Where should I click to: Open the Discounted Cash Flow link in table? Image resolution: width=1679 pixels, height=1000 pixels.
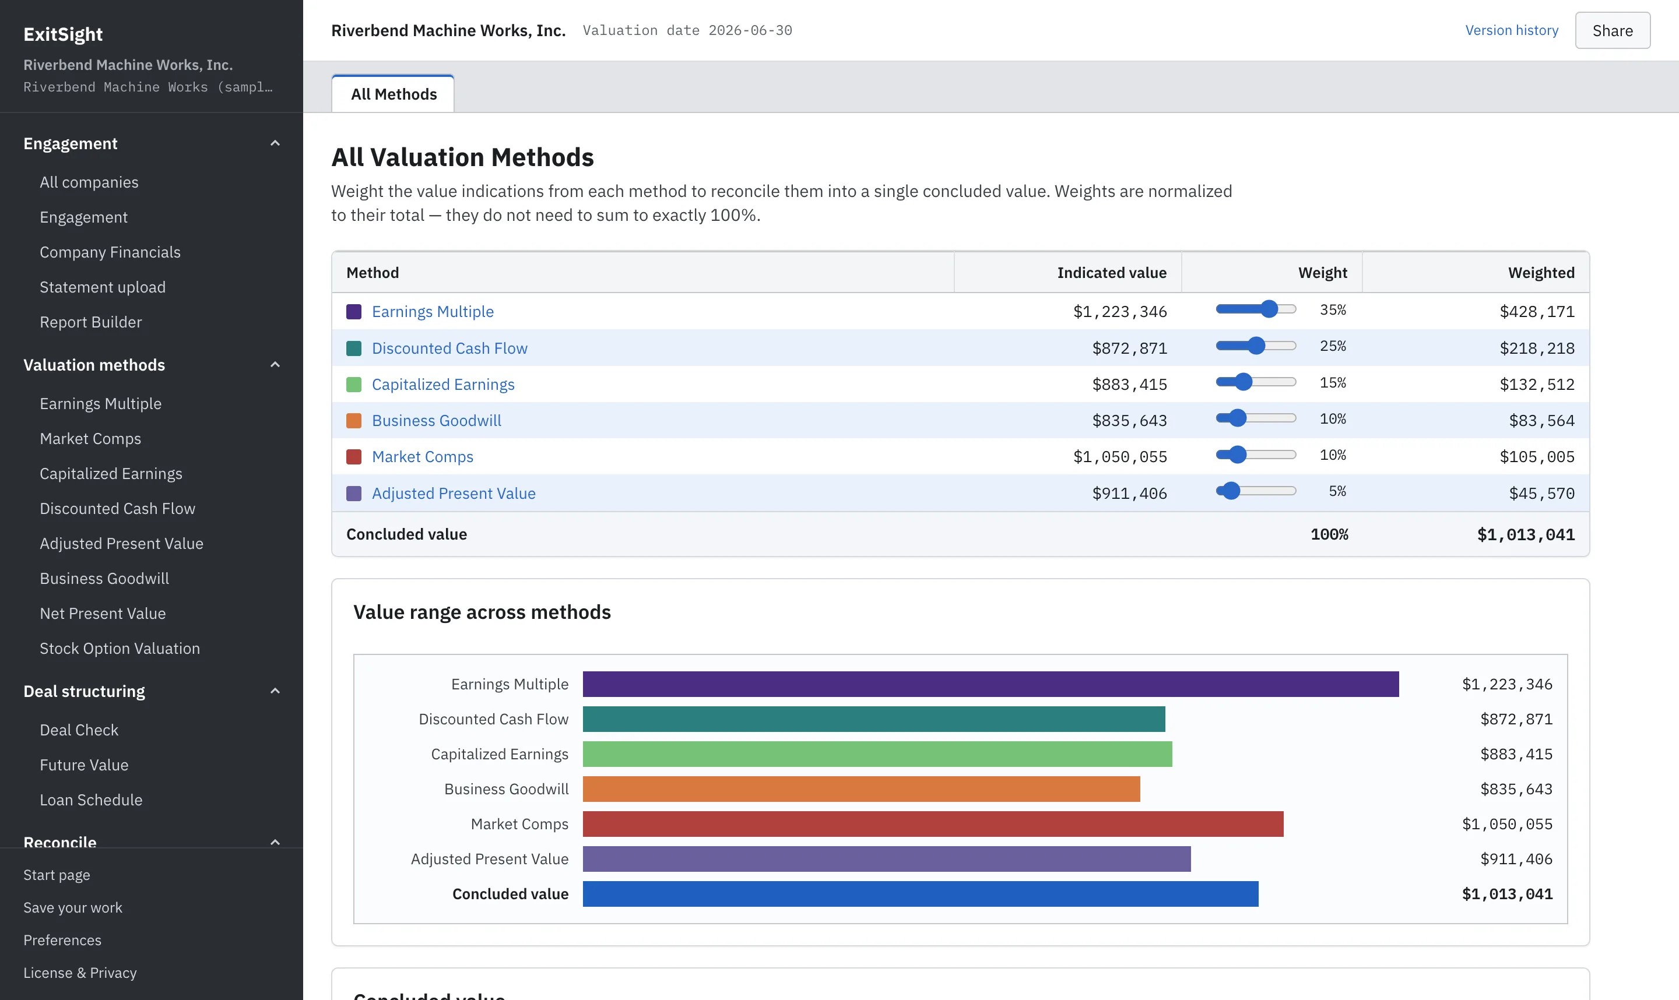click(449, 348)
